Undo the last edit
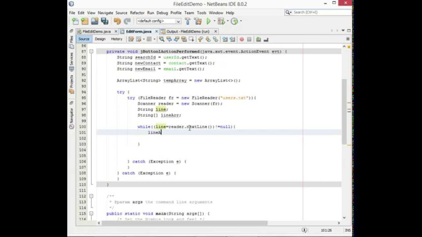 (x=117, y=21)
